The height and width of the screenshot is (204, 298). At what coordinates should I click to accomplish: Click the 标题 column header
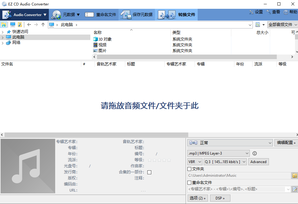coord(144,64)
